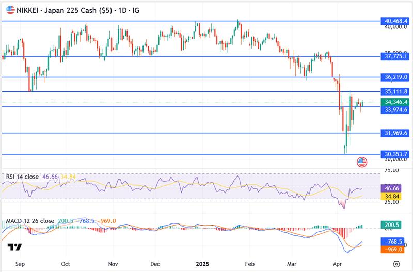The width and height of the screenshot is (413, 272).
Task: Click the 2025 label on time axis
Action: point(202,263)
